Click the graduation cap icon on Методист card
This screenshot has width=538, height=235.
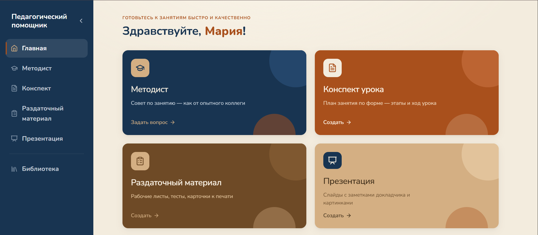140,68
